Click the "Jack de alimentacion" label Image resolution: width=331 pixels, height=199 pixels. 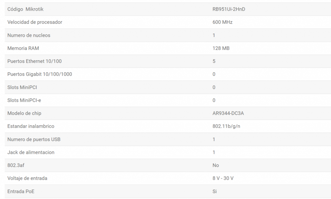tap(31, 152)
